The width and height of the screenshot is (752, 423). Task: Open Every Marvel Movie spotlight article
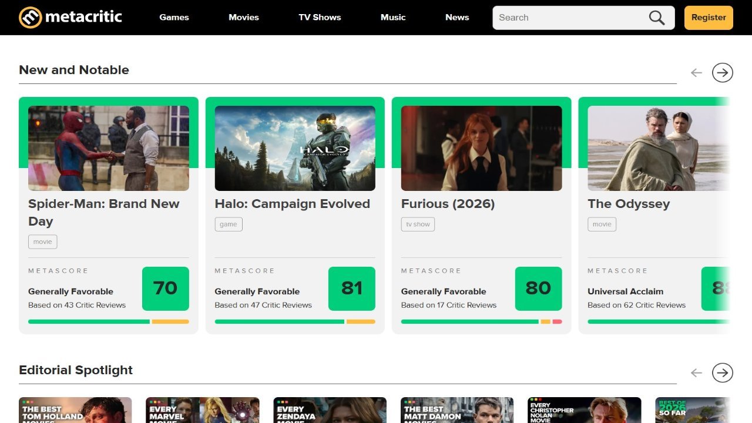203,410
